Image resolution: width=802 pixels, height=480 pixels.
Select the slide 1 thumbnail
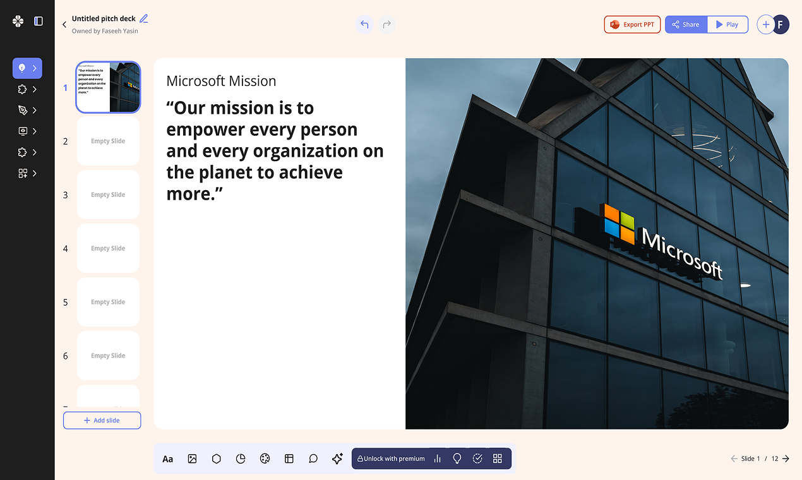108,87
